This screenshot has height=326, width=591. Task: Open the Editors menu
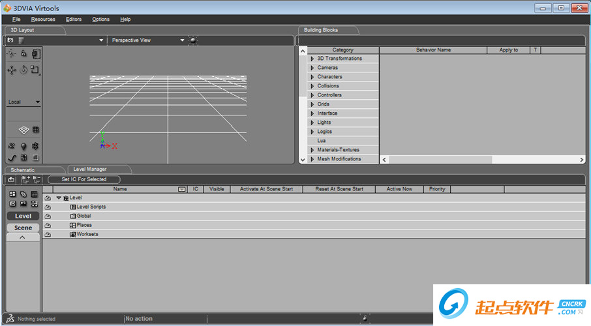pyautogui.click(x=74, y=19)
